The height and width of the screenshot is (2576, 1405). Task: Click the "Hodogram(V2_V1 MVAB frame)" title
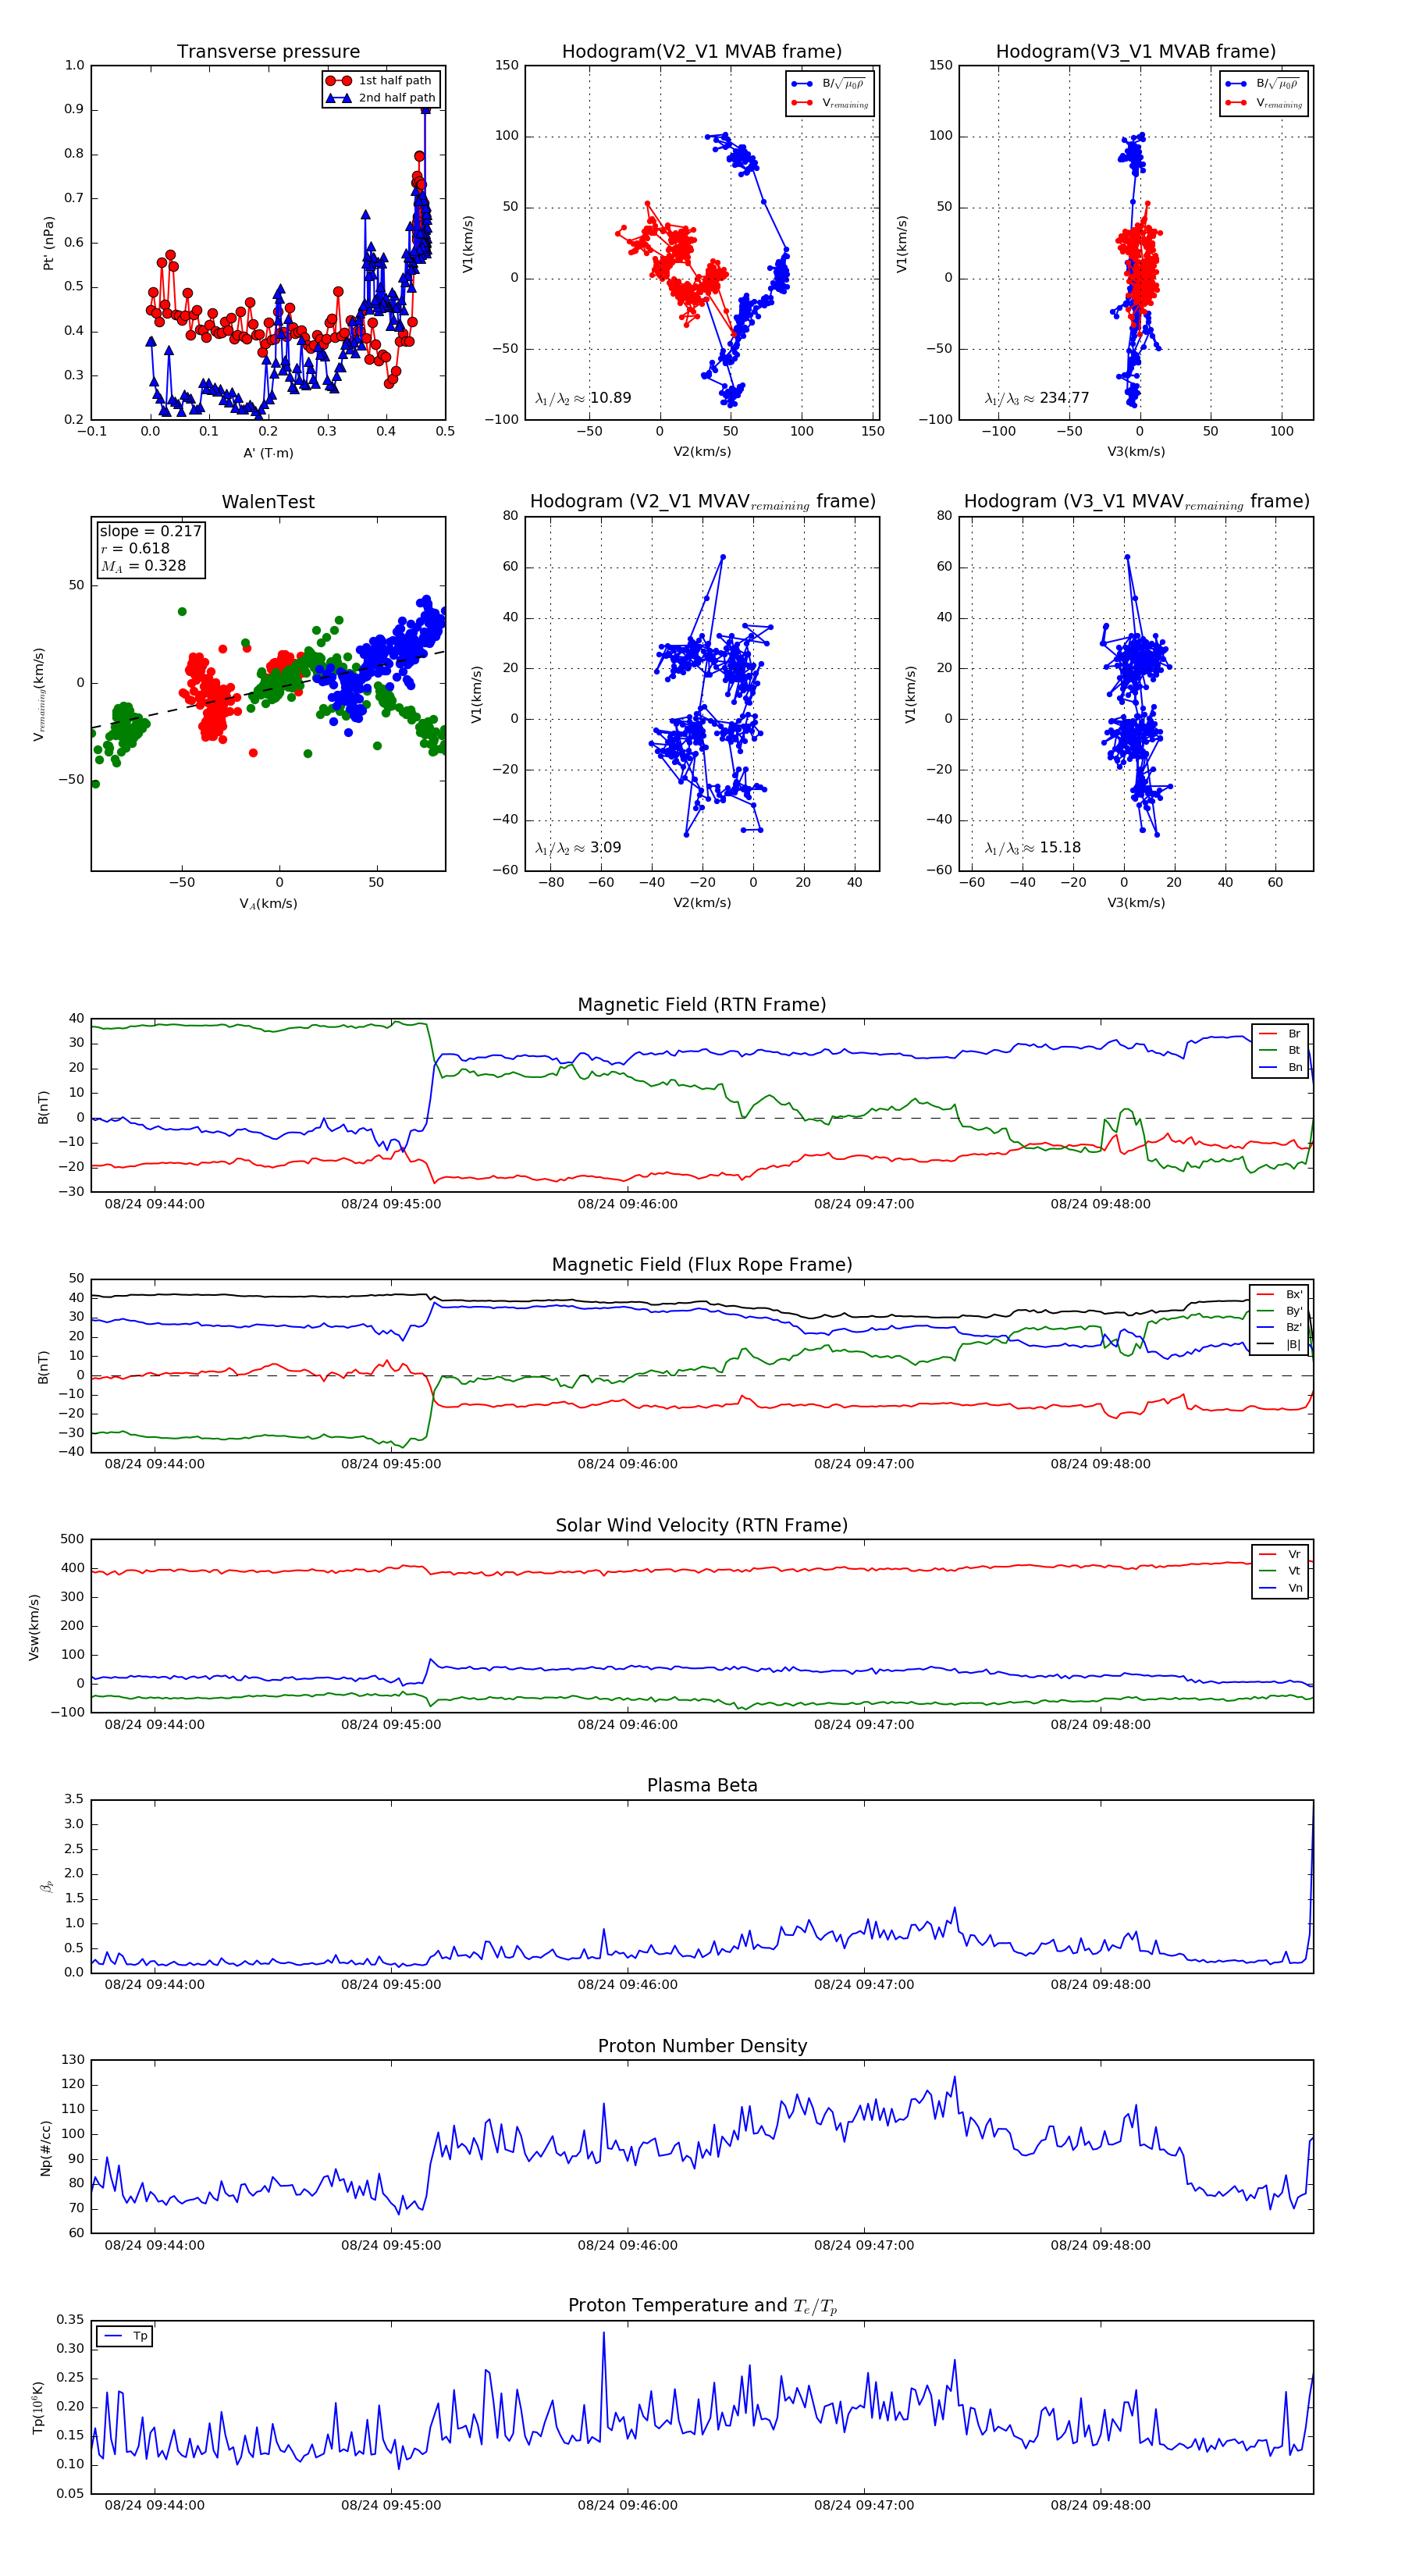[x=702, y=52]
